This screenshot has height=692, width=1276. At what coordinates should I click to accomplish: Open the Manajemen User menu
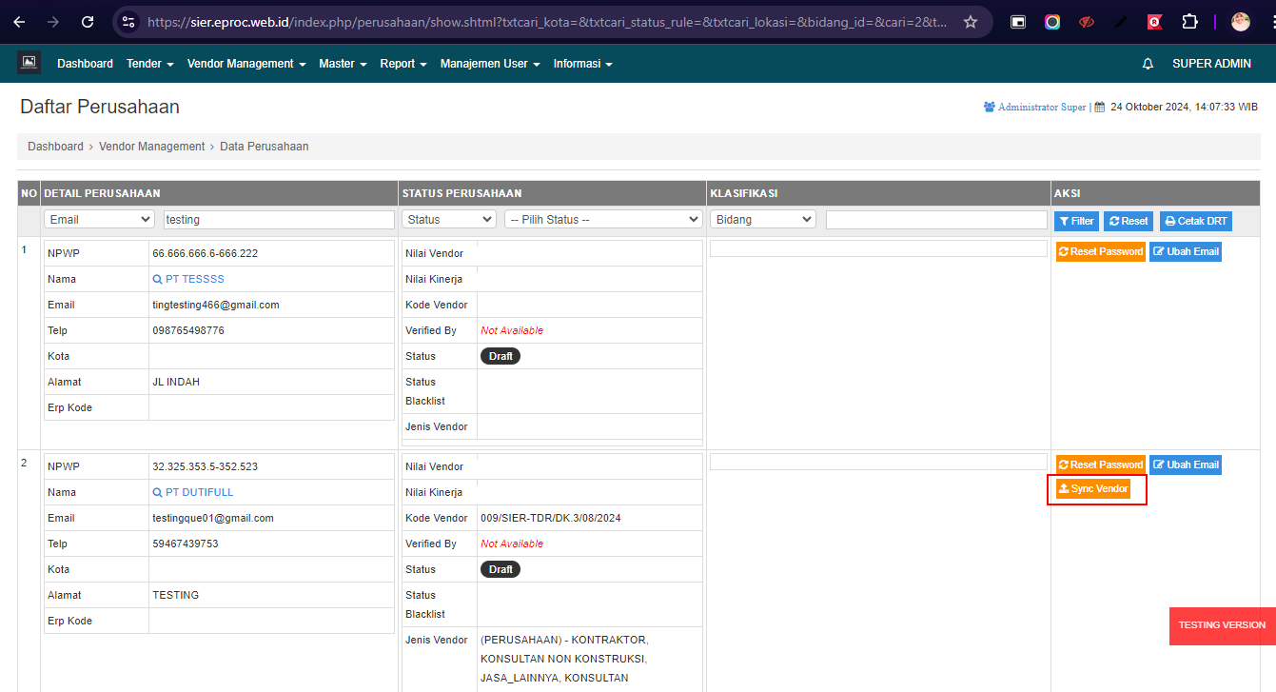pos(489,64)
